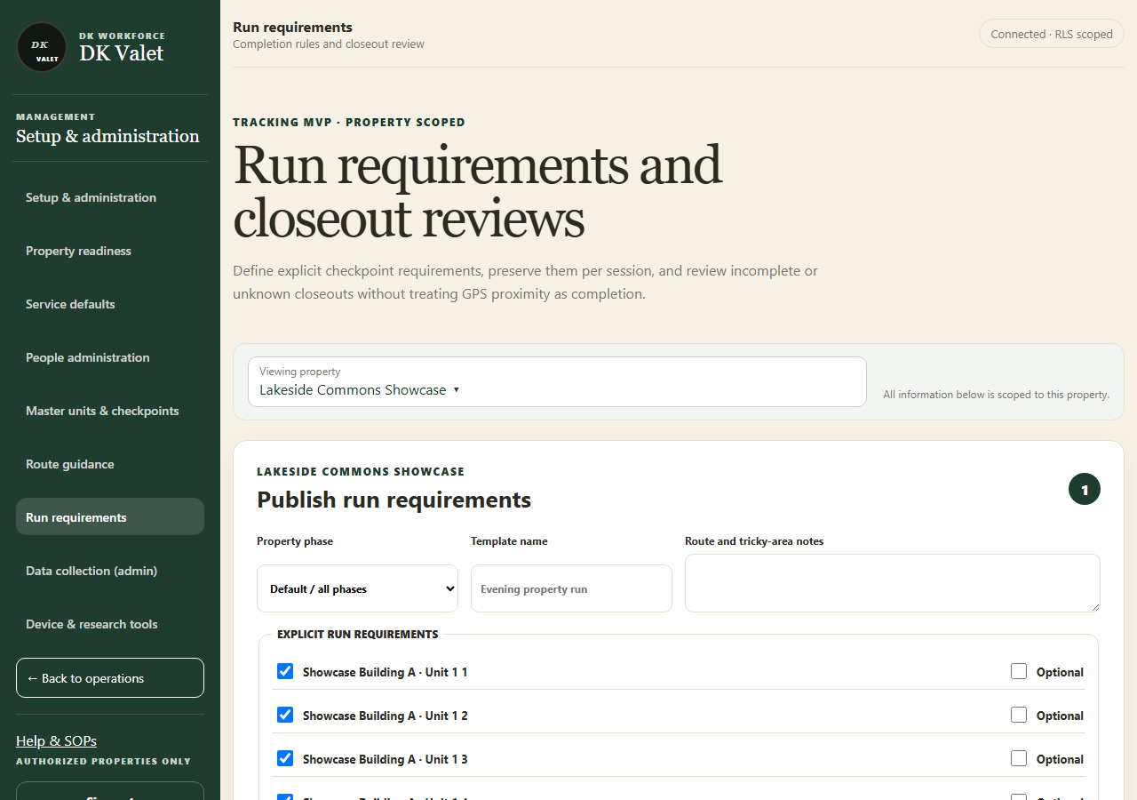1137x800 pixels.
Task: Open Device & research tools
Action: [110, 624]
